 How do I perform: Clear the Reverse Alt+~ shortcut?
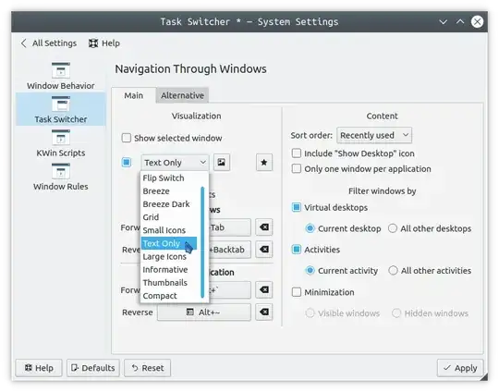(x=263, y=312)
